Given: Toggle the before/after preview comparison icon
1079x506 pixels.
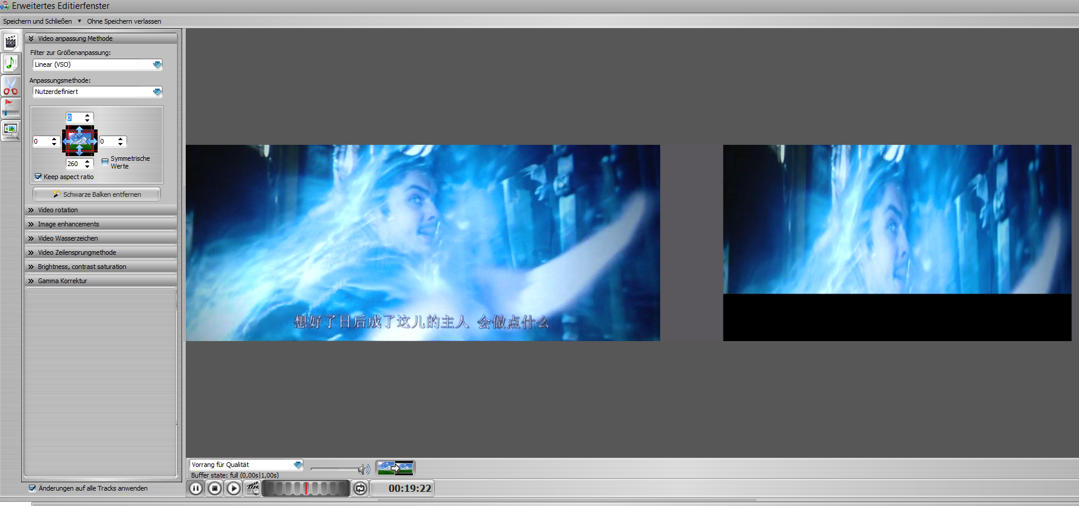Looking at the screenshot, I should point(395,468).
